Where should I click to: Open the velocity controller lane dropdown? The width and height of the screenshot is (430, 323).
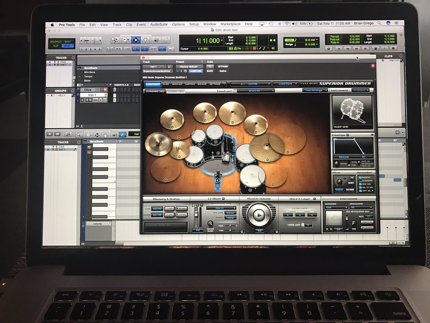99,224
